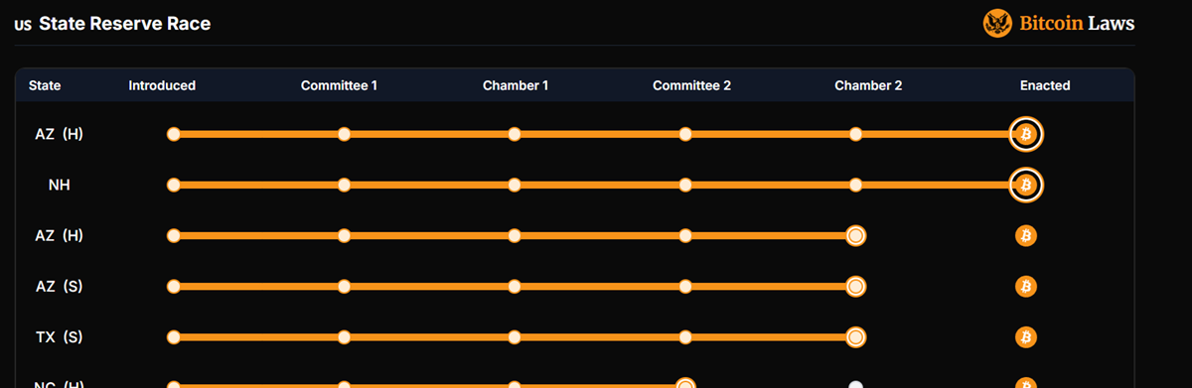
Task: Click the Enacted column header
Action: (x=1045, y=85)
